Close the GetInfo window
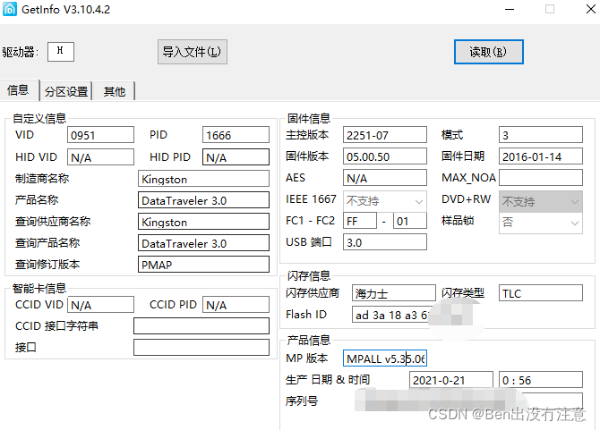The height and width of the screenshot is (430, 600). (590, 9)
